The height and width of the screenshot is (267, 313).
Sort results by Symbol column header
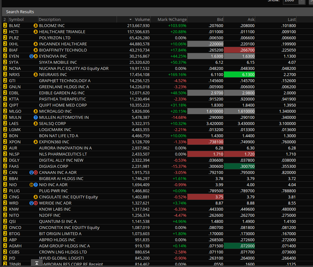click(x=23, y=19)
